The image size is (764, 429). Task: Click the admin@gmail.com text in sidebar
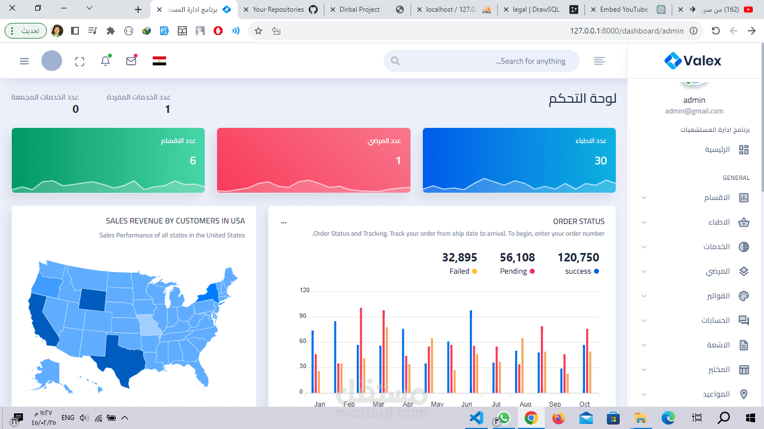point(694,111)
